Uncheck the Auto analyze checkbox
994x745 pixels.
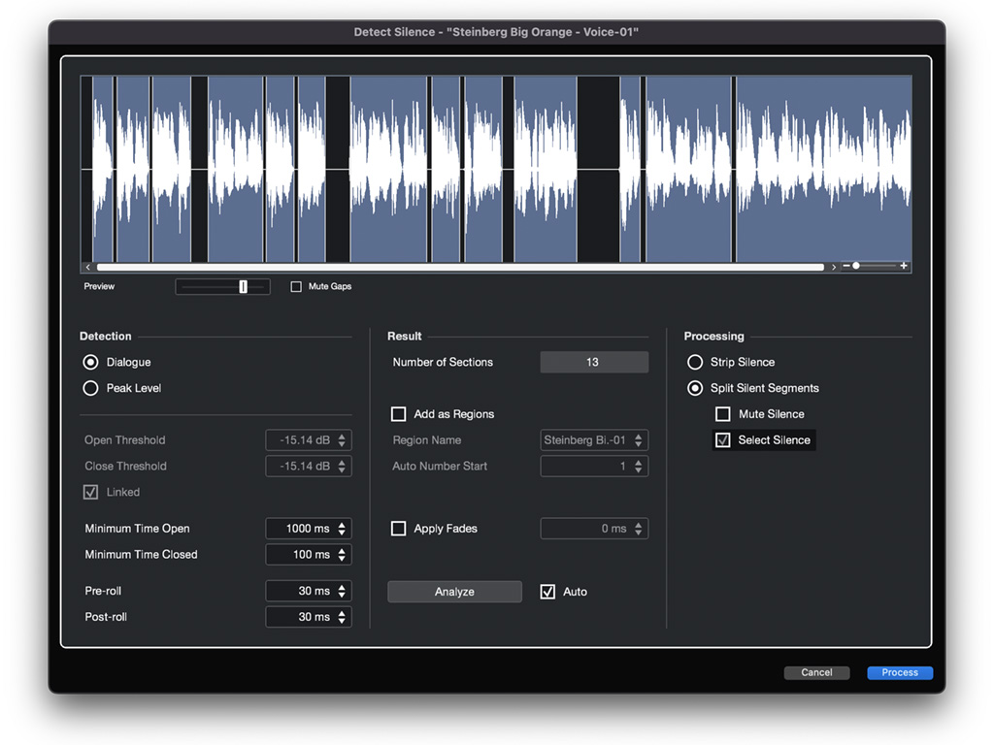tap(547, 592)
